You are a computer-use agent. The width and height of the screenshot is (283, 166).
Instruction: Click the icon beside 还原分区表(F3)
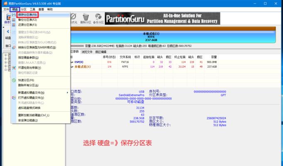tap(14, 25)
